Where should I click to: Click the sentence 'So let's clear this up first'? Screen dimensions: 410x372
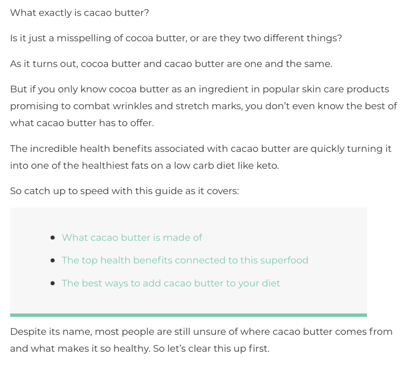(x=211, y=349)
